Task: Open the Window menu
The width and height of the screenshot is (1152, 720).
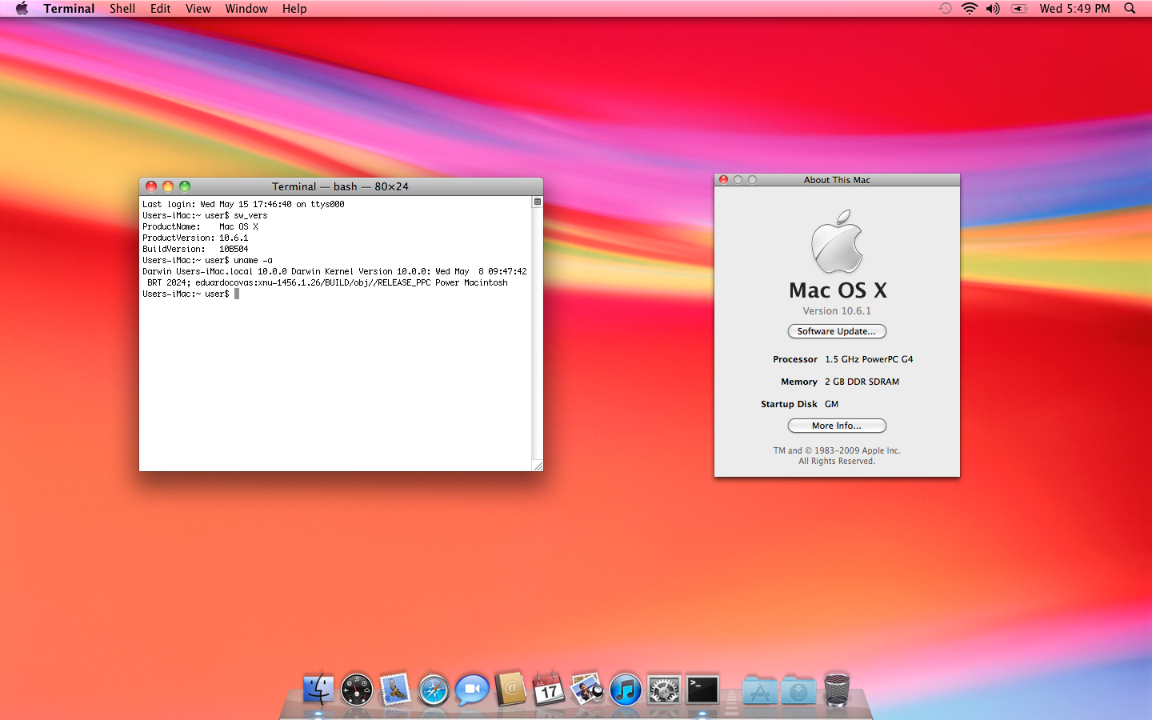Action: (246, 9)
